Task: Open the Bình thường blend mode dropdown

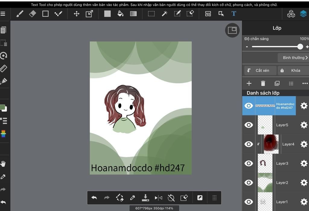Action: (x=293, y=58)
